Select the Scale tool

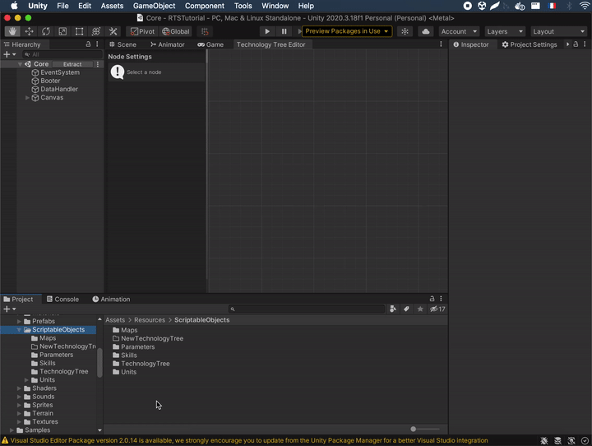pyautogui.click(x=62, y=31)
